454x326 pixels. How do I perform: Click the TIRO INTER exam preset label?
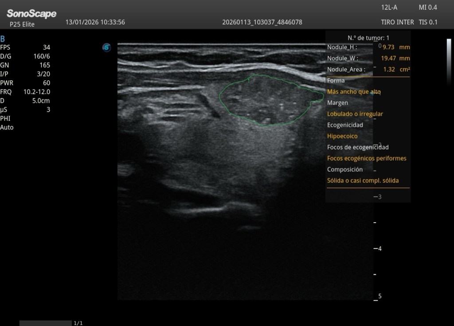397,22
